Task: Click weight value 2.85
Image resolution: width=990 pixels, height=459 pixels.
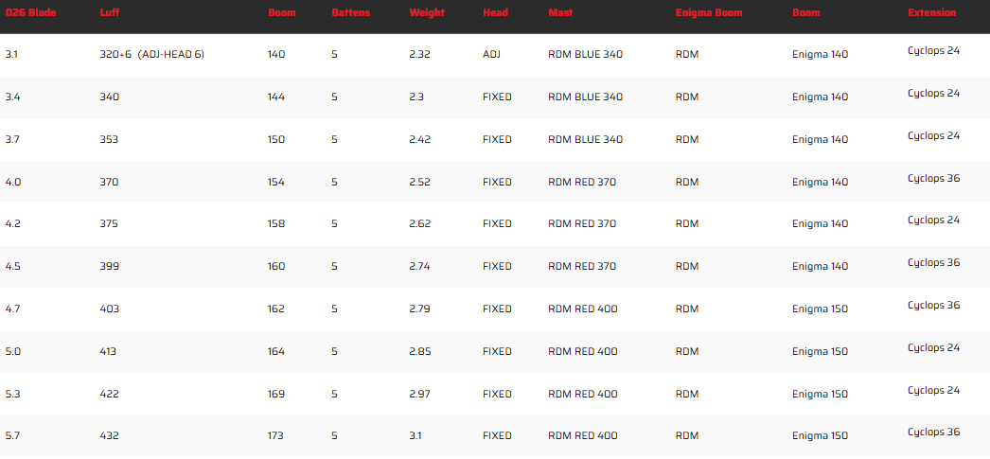Action: coord(420,352)
